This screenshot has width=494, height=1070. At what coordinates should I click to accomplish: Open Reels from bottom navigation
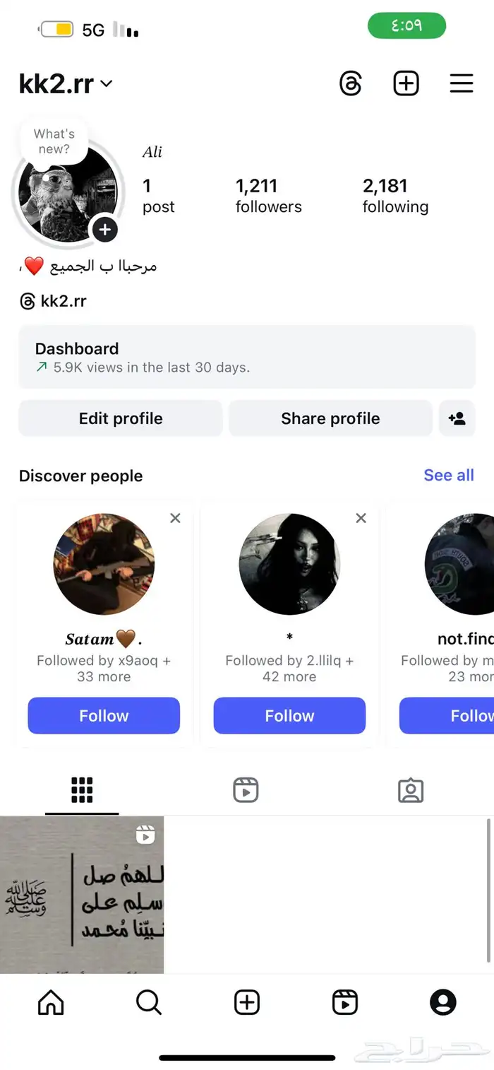(345, 1002)
